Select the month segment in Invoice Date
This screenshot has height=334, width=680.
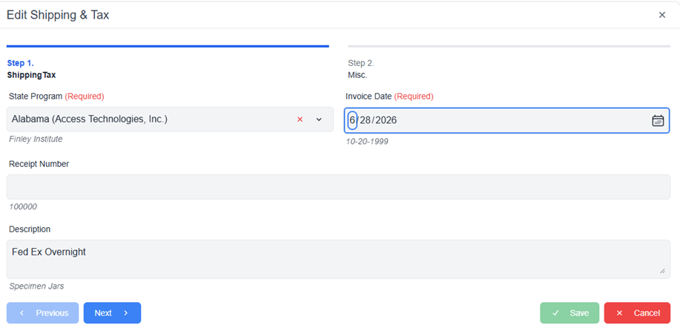pos(352,120)
